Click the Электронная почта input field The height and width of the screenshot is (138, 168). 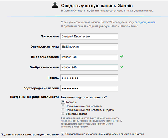89,47
